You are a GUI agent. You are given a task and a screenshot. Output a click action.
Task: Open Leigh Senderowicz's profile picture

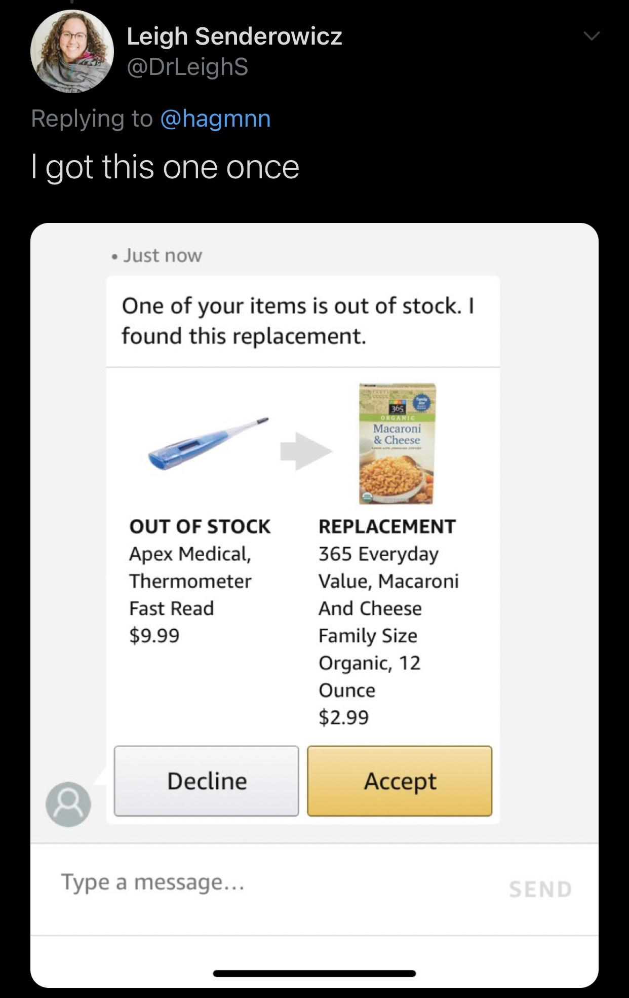(72, 51)
